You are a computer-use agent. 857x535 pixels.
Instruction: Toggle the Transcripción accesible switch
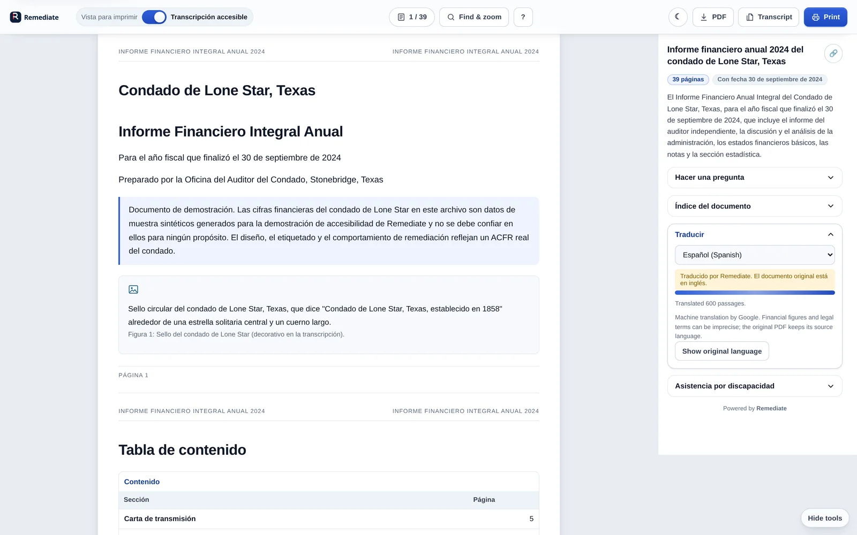pos(154,17)
